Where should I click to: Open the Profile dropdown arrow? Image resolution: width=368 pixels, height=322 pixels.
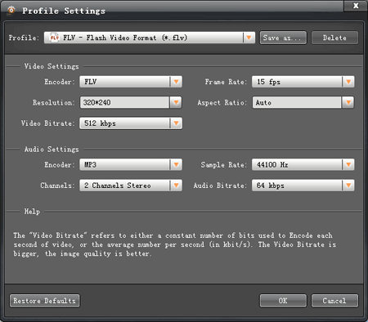pos(249,38)
